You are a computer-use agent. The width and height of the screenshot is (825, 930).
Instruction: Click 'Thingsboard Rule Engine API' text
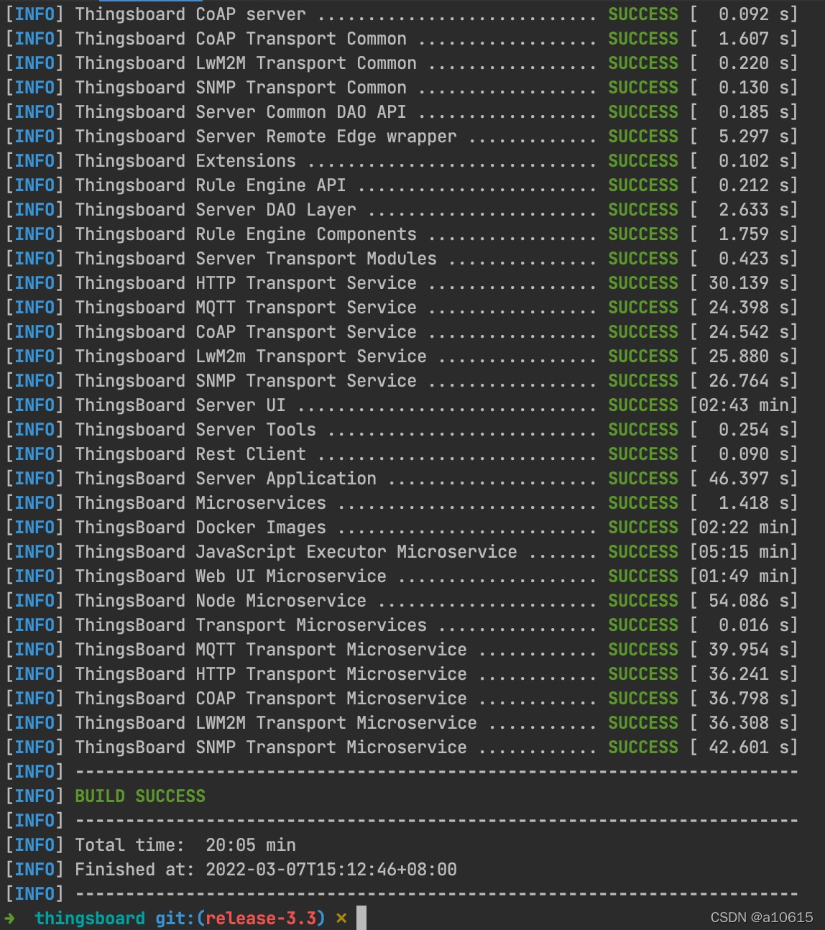click(211, 185)
